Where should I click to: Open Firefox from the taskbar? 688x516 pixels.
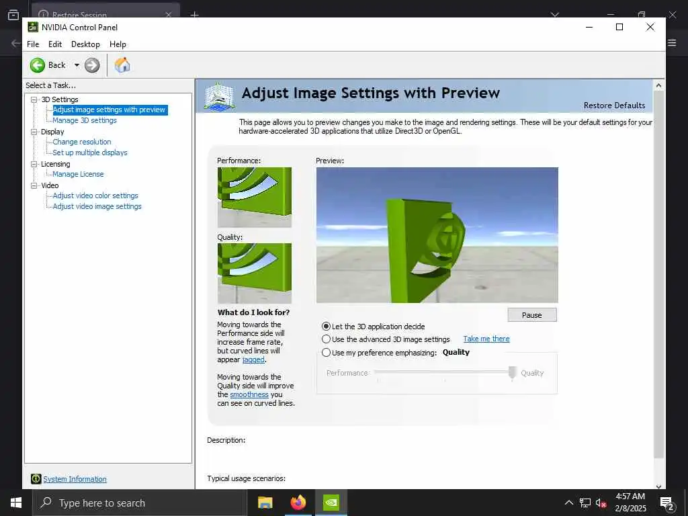[x=298, y=503]
